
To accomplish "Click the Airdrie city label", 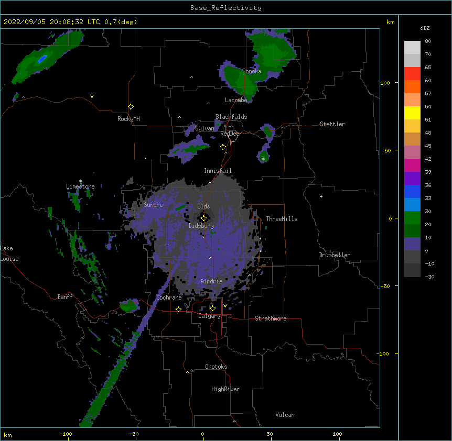I will [x=212, y=281].
